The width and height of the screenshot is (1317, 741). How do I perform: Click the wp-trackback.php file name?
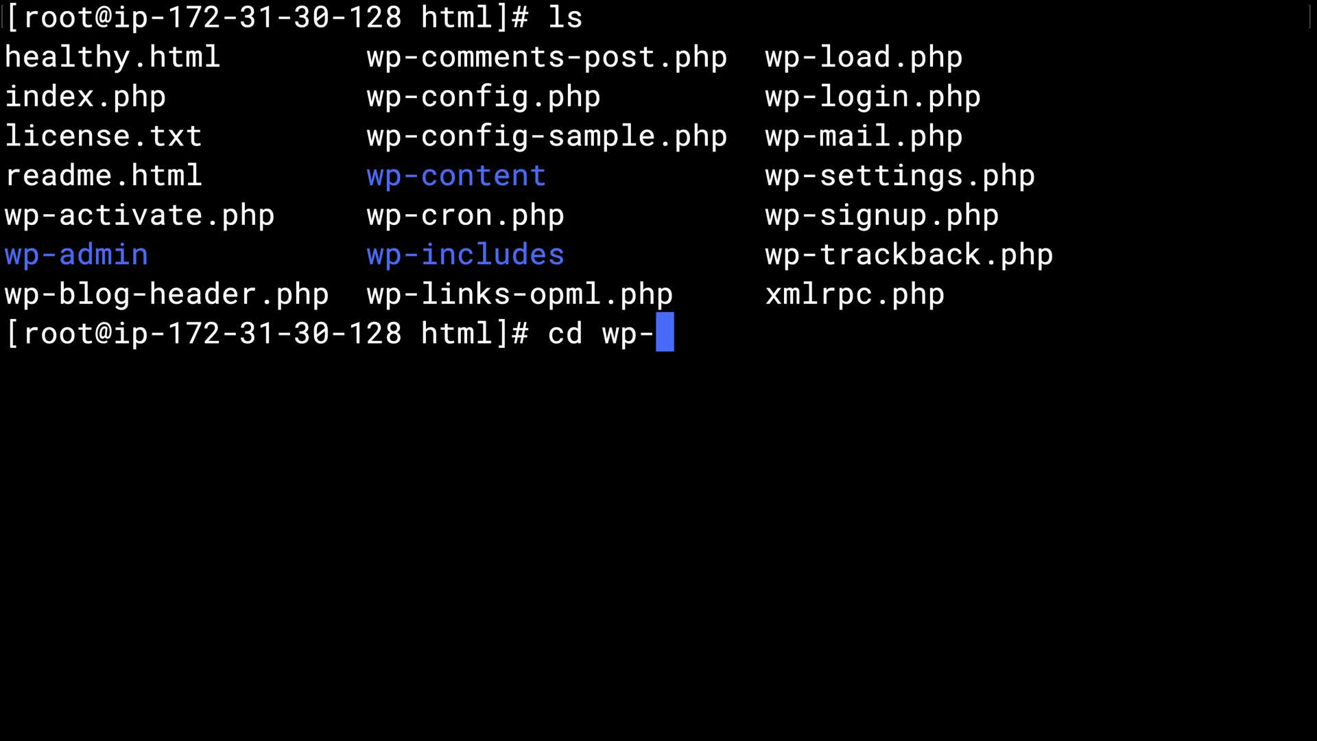pyautogui.click(x=909, y=255)
